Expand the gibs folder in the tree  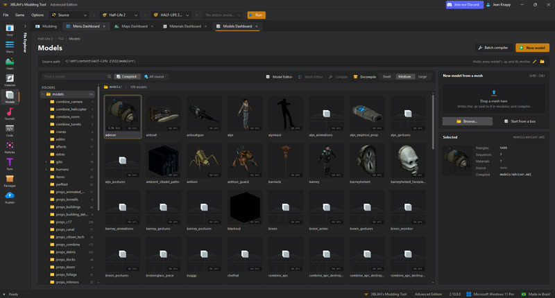pyautogui.click(x=46, y=162)
